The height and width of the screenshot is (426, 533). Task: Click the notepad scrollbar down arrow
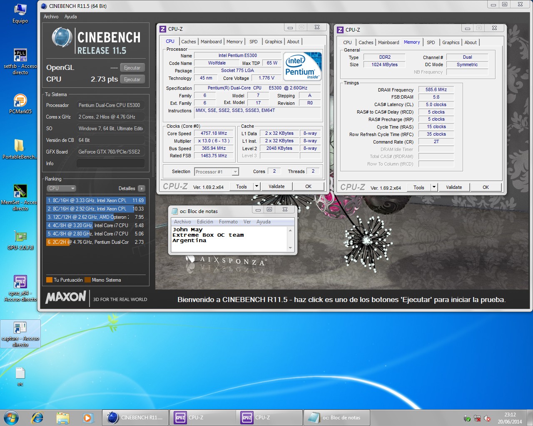290,248
